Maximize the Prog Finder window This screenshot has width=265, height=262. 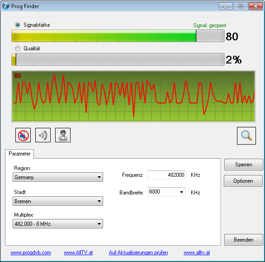[241, 6]
